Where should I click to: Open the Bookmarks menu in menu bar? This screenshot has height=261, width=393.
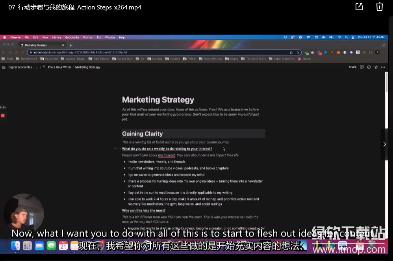[72, 37]
